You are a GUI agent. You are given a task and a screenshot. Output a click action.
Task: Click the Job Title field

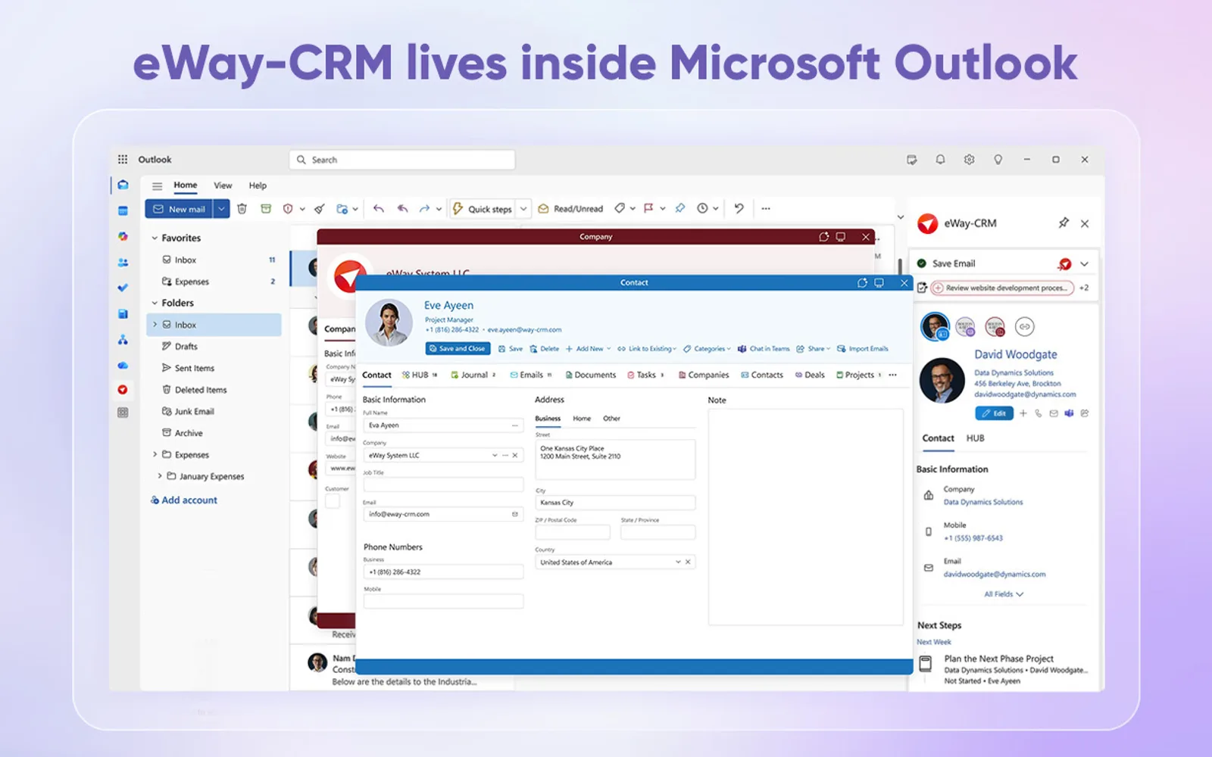[x=443, y=484]
